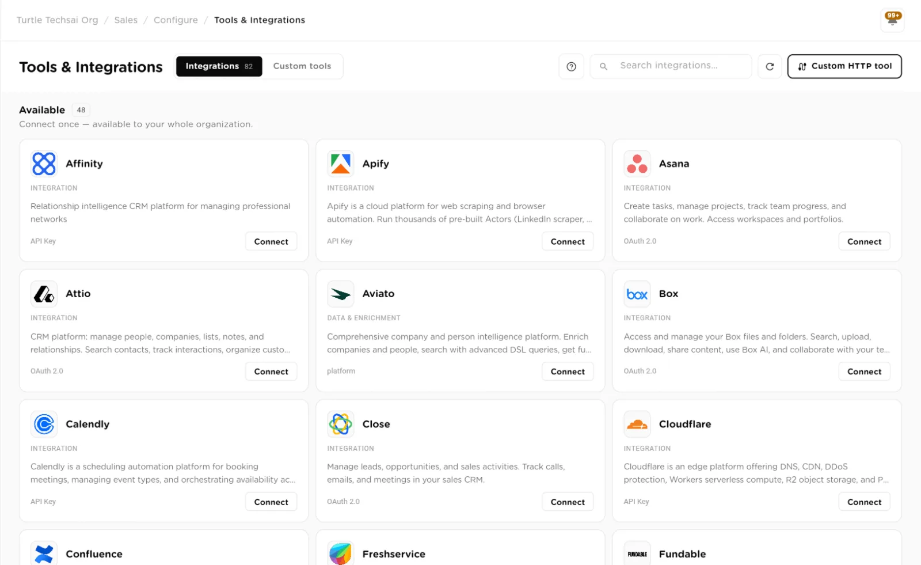Go to Configure breadcrumb
Screen dimensions: 921x565
(x=176, y=20)
